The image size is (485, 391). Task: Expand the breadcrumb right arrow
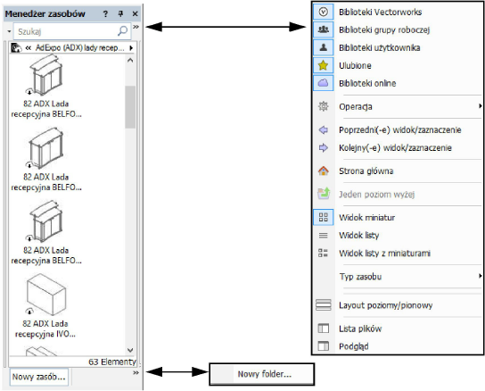[x=131, y=47]
